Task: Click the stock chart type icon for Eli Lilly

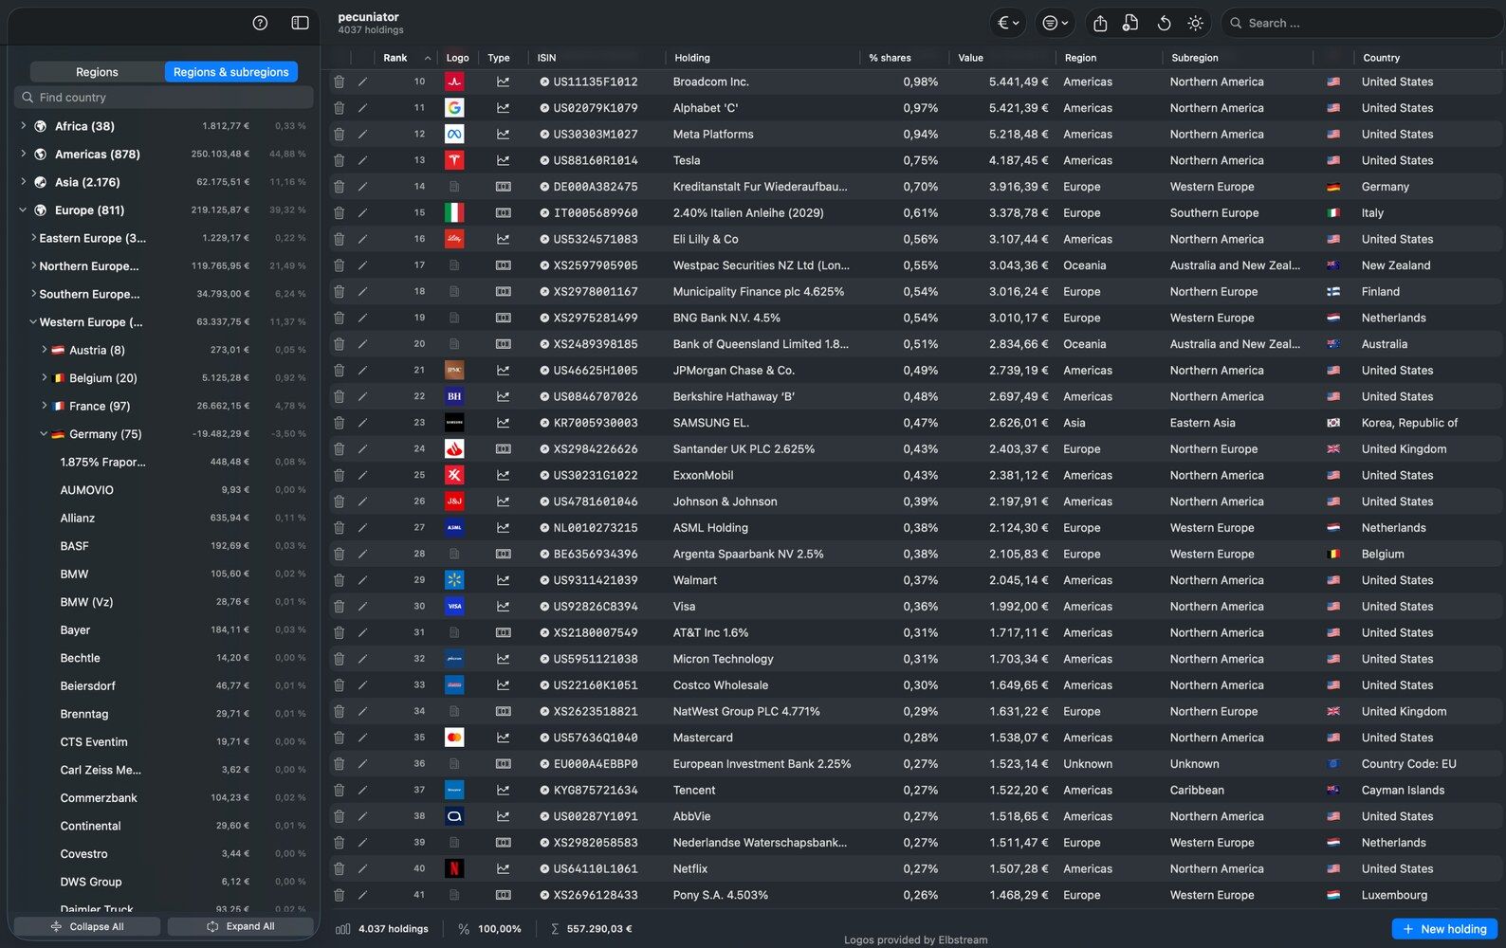Action: coord(503,240)
